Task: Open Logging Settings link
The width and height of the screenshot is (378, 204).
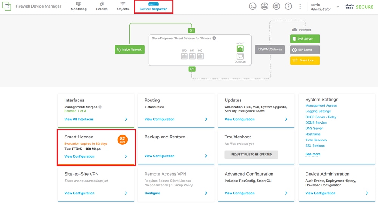Action: [x=318, y=111]
